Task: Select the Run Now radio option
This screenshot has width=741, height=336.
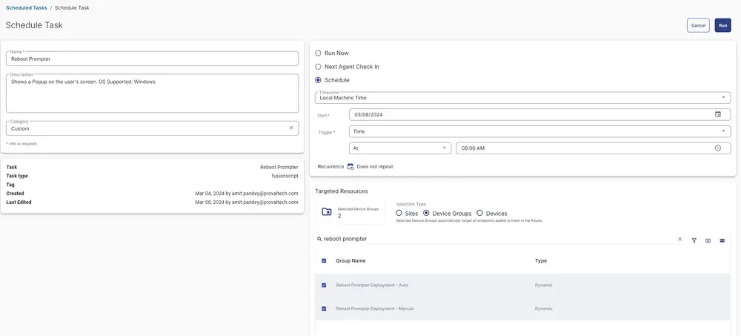Action: tap(318, 53)
